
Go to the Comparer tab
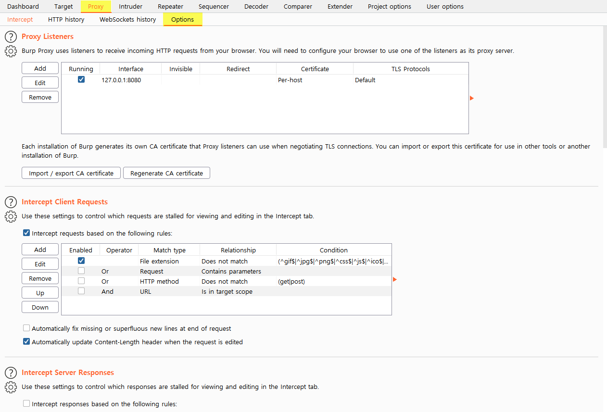[298, 6]
